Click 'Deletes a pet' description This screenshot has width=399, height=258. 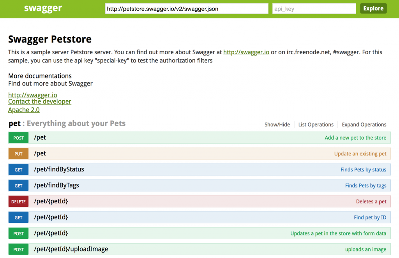(371, 202)
